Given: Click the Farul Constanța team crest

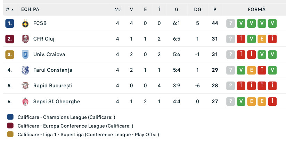Looking at the screenshot, I should (25, 70).
